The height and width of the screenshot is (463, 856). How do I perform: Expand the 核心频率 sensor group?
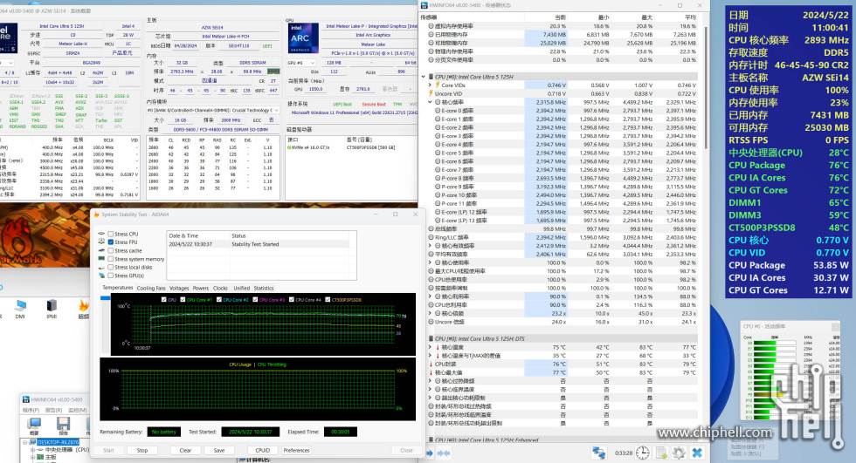coord(430,102)
